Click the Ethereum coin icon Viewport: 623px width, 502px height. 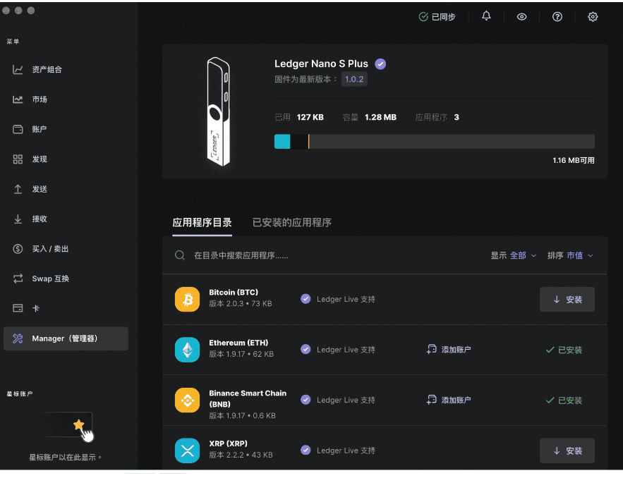[188, 349]
